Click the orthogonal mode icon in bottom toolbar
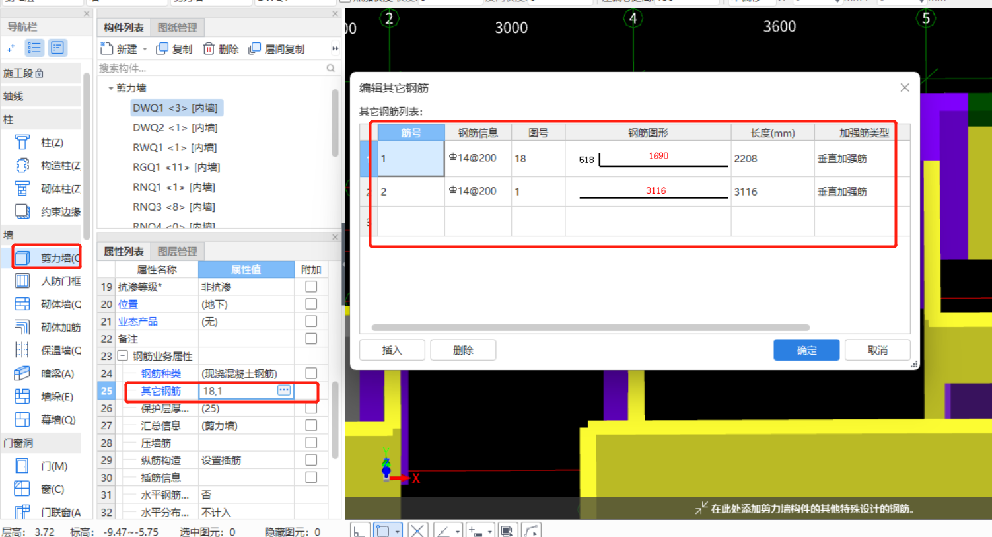 pos(359,530)
